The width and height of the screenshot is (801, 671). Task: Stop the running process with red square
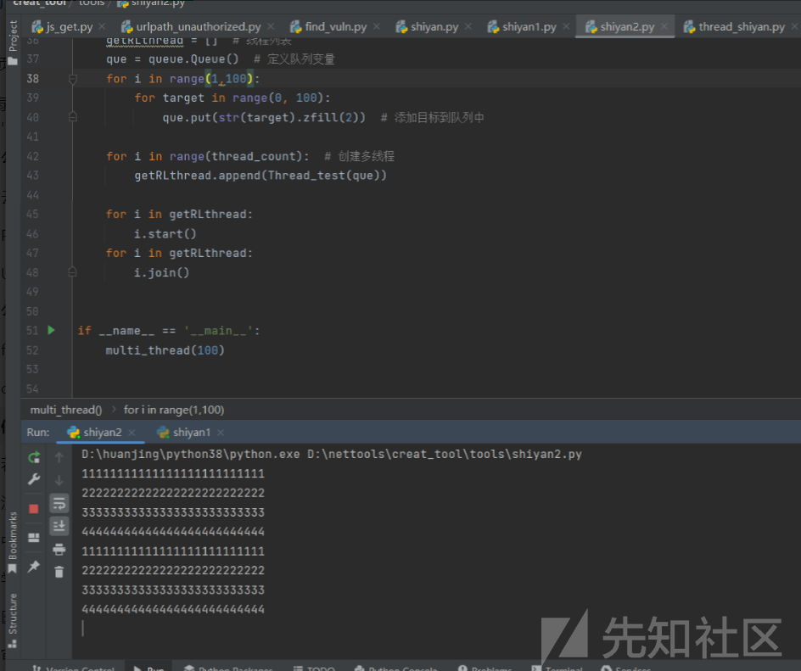[34, 509]
